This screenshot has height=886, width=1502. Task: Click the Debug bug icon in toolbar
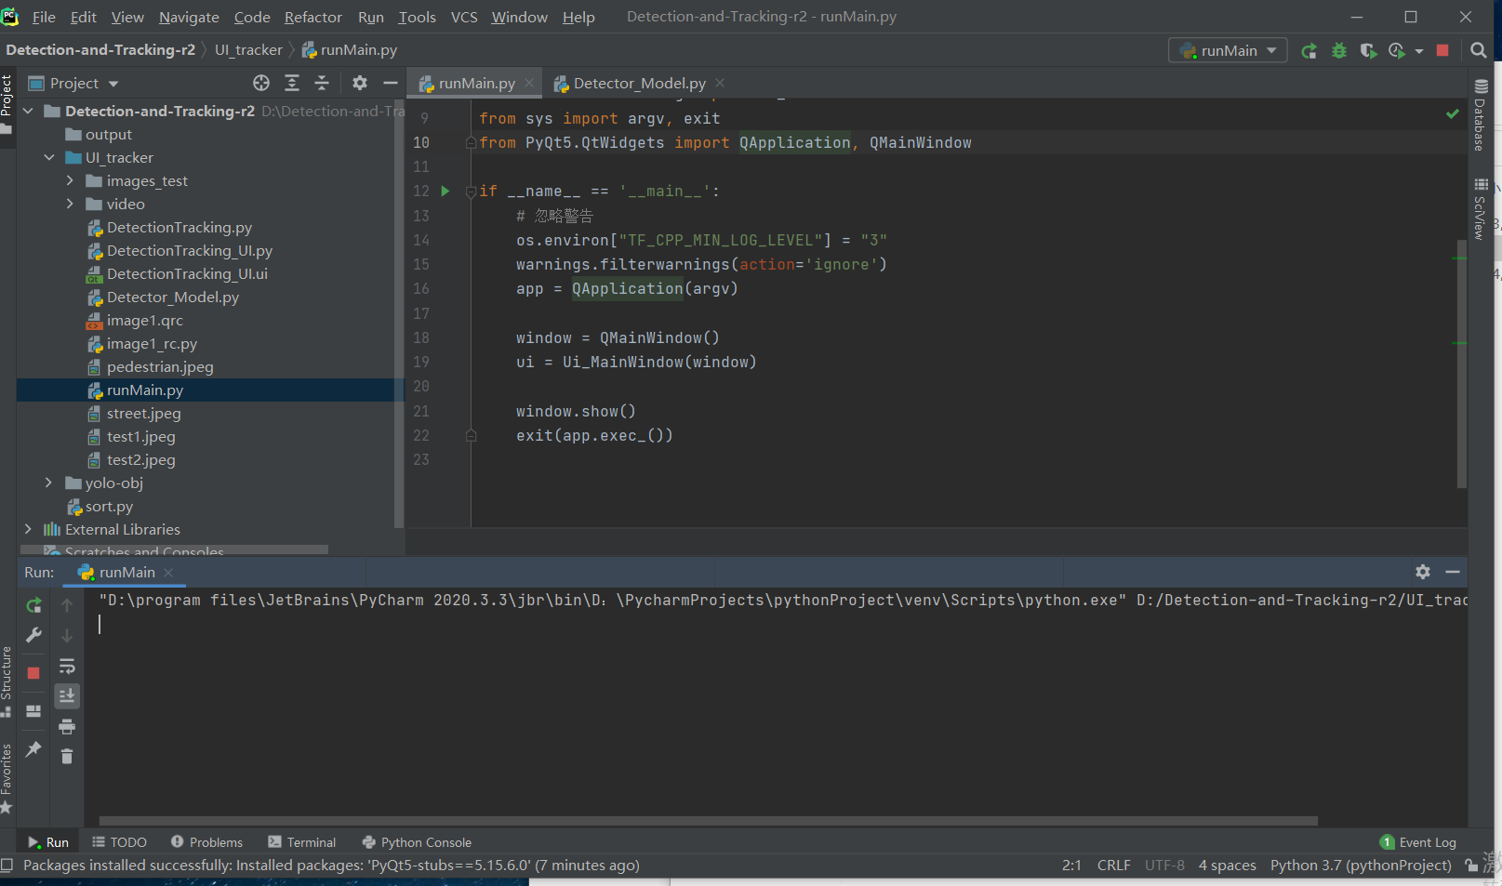click(x=1338, y=51)
